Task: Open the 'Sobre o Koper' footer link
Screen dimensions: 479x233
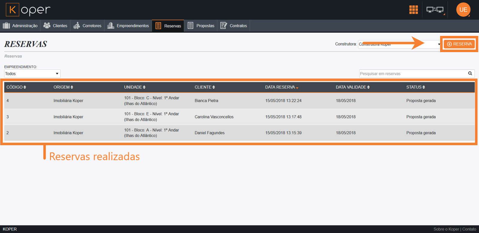Action: [446, 229]
